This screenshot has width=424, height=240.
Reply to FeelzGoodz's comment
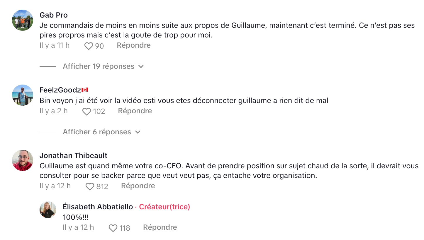click(x=135, y=111)
